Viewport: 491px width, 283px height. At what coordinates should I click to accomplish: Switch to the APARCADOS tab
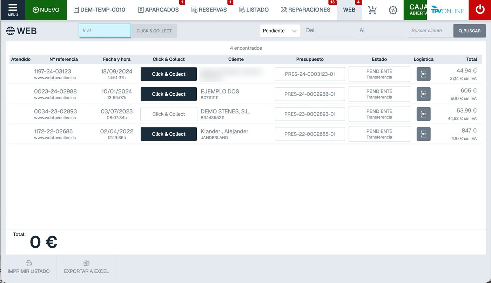[x=159, y=10]
